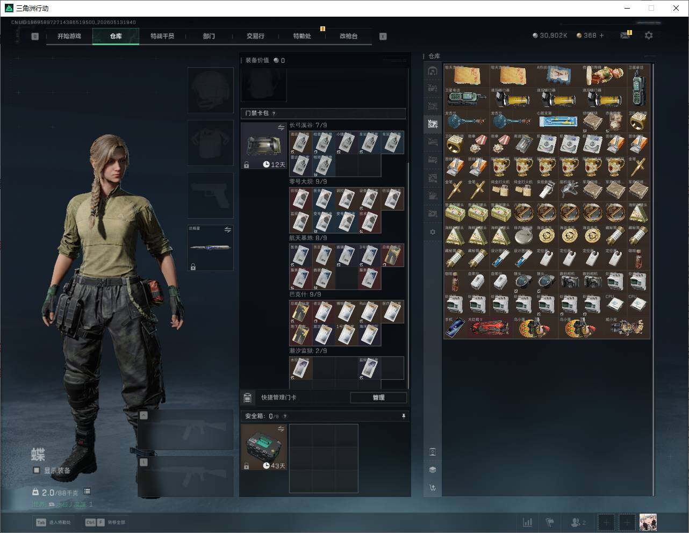Toggle the 显示装备 checkbox
Image resolution: width=689 pixels, height=533 pixels.
[x=36, y=470]
